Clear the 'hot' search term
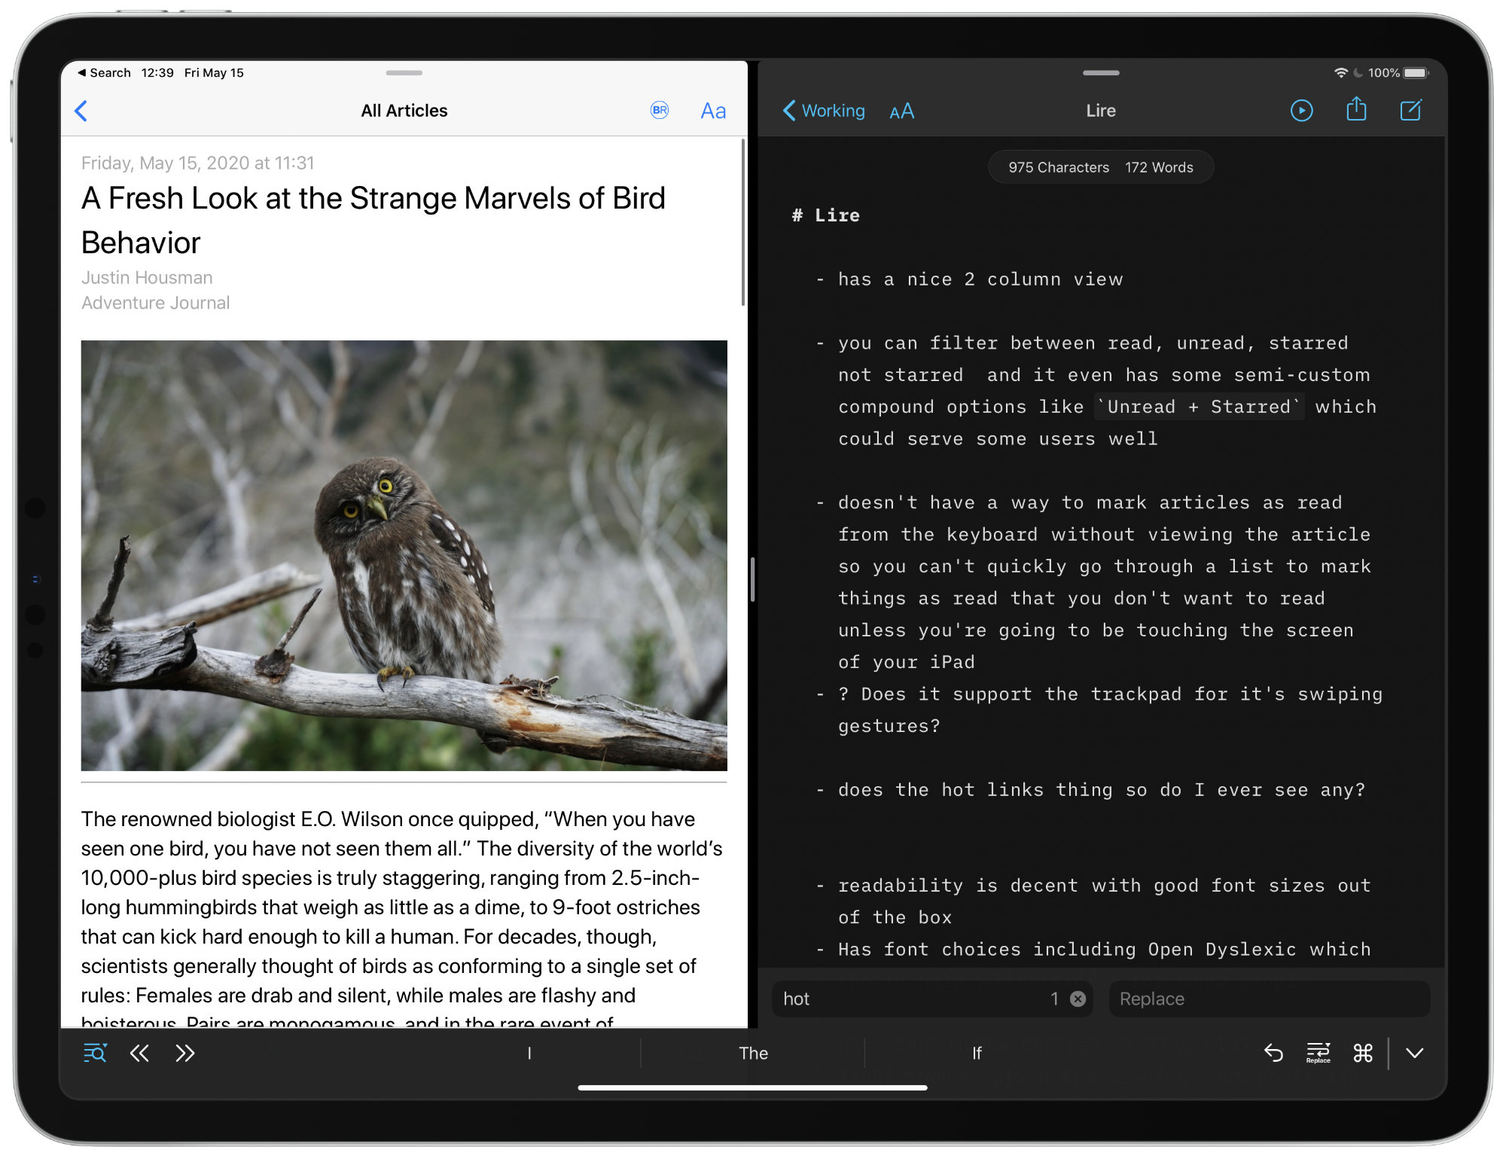This screenshot has height=1159, width=1506. pos(1078,999)
